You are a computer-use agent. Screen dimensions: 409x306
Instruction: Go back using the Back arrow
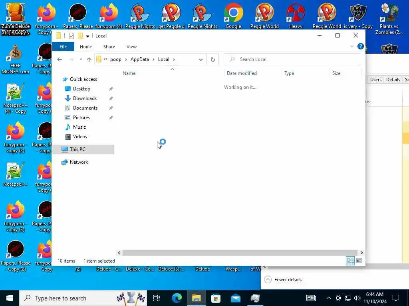pyautogui.click(x=60, y=59)
